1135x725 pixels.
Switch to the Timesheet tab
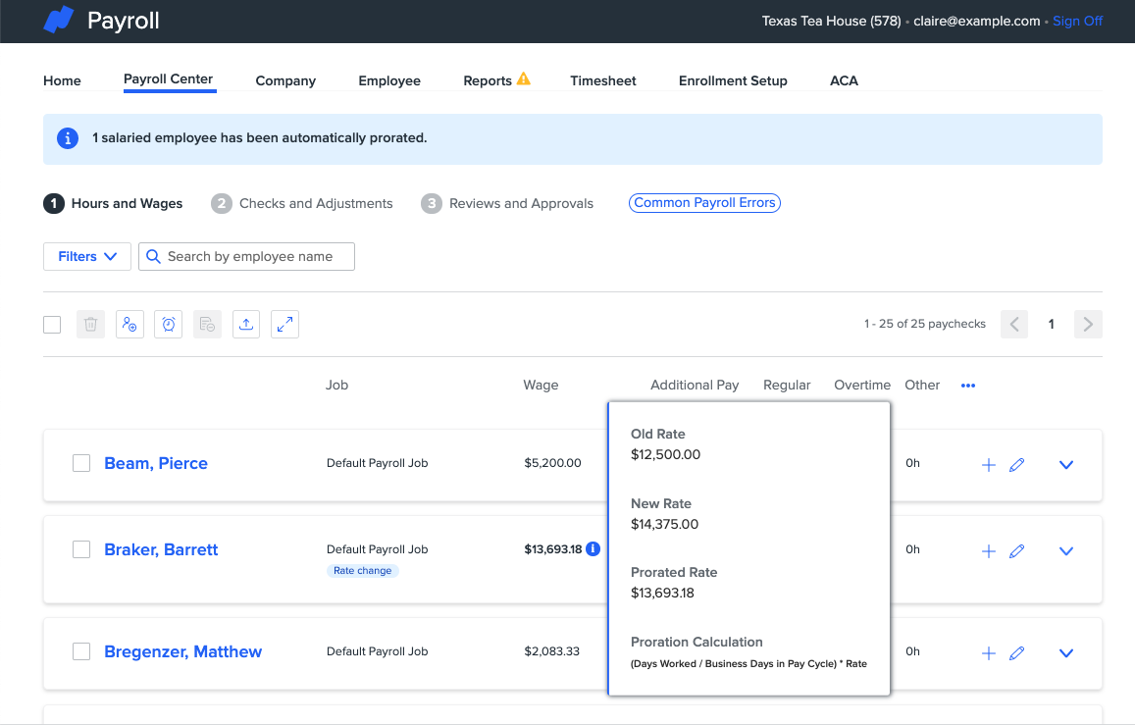(603, 80)
